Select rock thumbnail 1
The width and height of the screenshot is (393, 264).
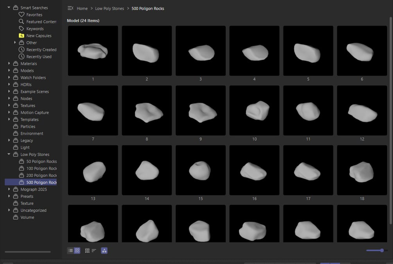tap(93, 50)
